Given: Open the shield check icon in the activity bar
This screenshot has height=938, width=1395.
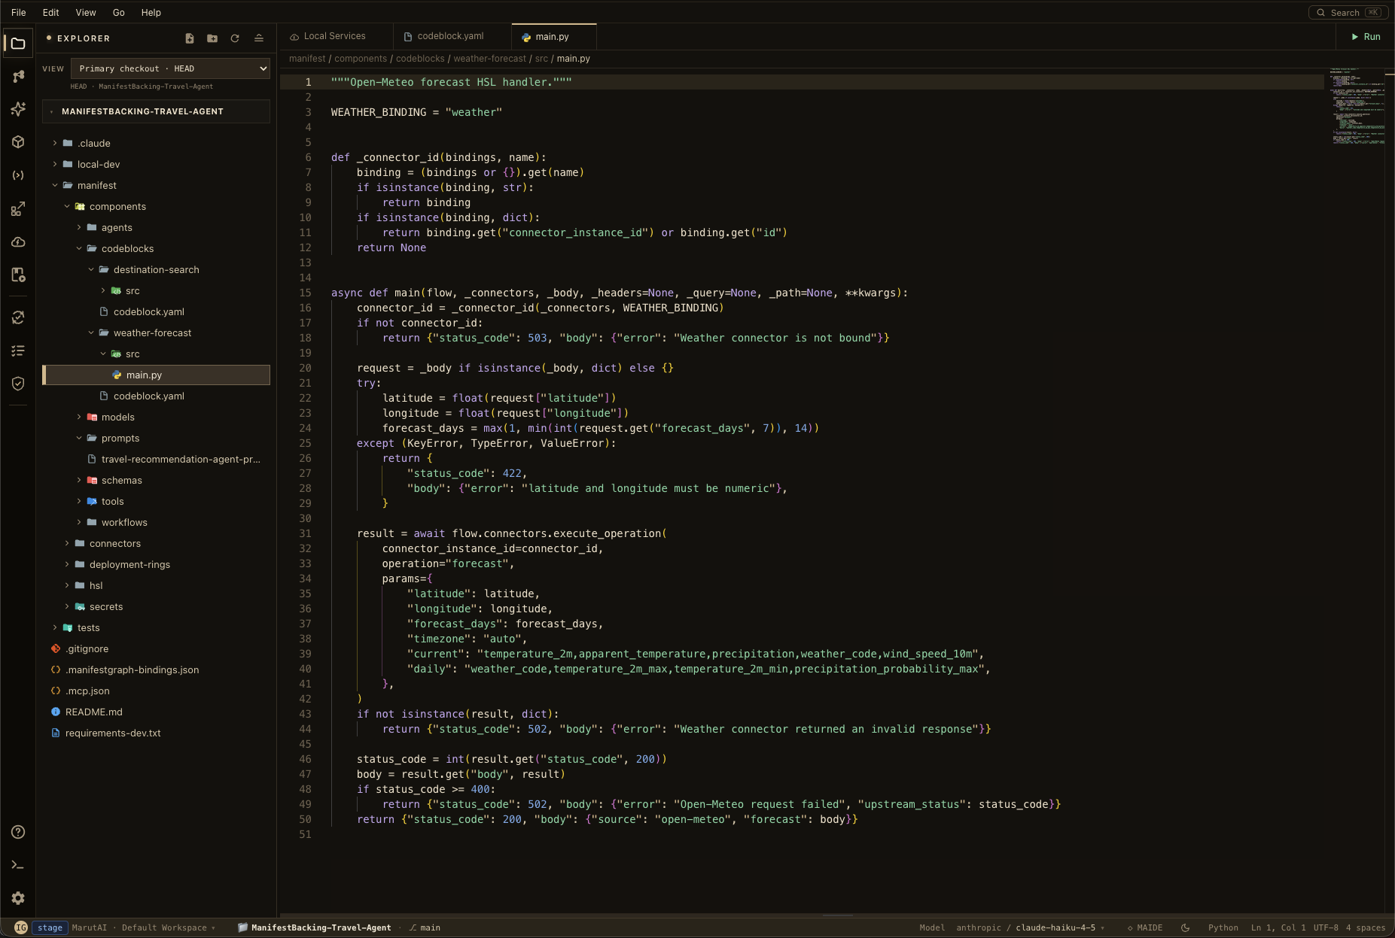Looking at the screenshot, I should click(x=18, y=384).
